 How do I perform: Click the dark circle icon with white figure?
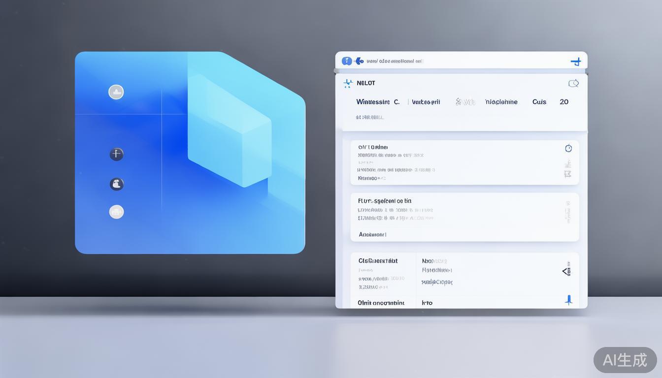(116, 184)
